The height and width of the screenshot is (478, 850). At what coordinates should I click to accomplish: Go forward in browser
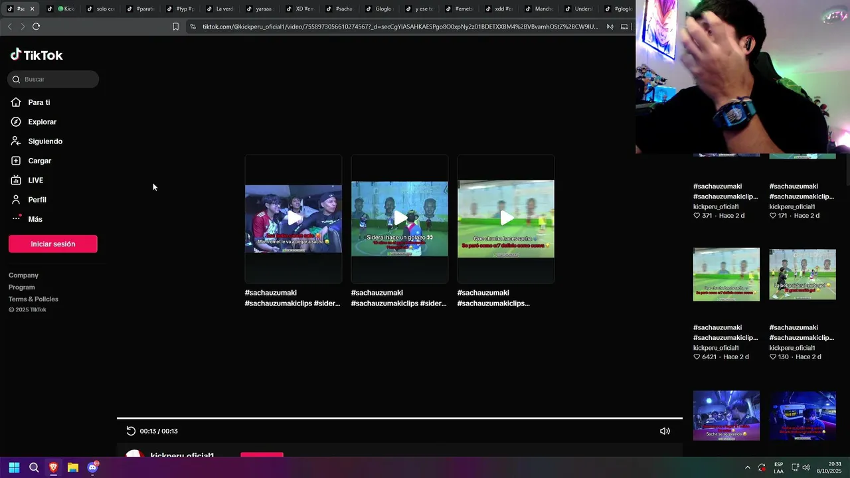point(23,27)
